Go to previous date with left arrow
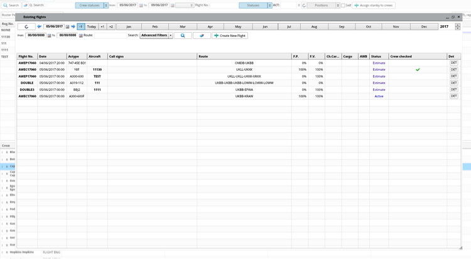This screenshot has height=259, width=471. coord(39,27)
